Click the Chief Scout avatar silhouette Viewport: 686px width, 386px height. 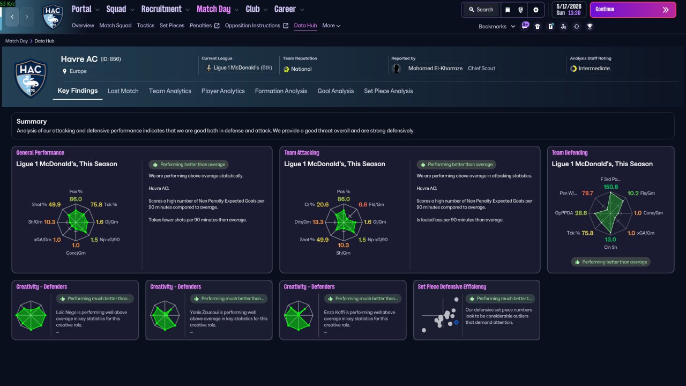[397, 69]
